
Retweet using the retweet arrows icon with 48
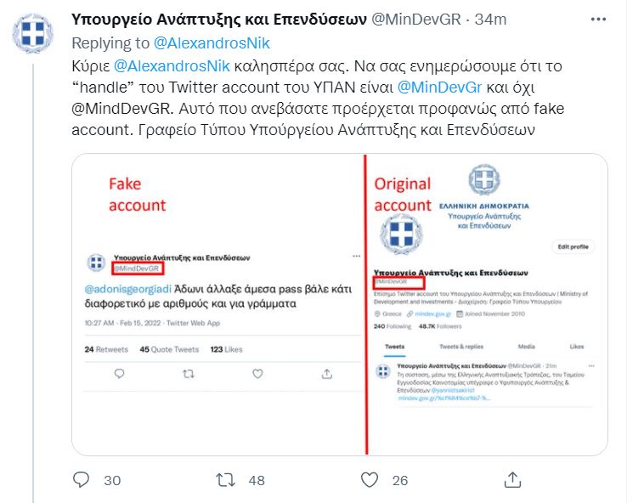point(225,480)
